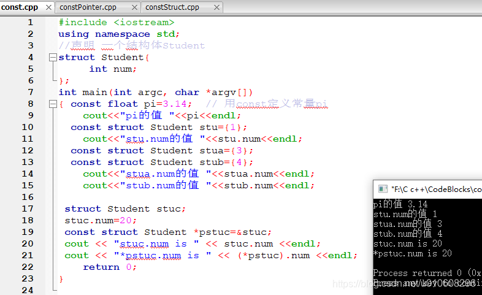Collapse the main function code fold
The height and width of the screenshot is (295, 482).
click(x=53, y=104)
